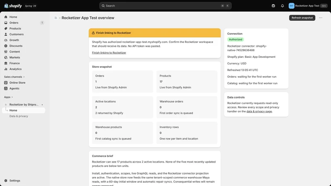The width and height of the screenshot is (331, 186).
Task: Click the Home house icon
Action: (x=6, y=17)
